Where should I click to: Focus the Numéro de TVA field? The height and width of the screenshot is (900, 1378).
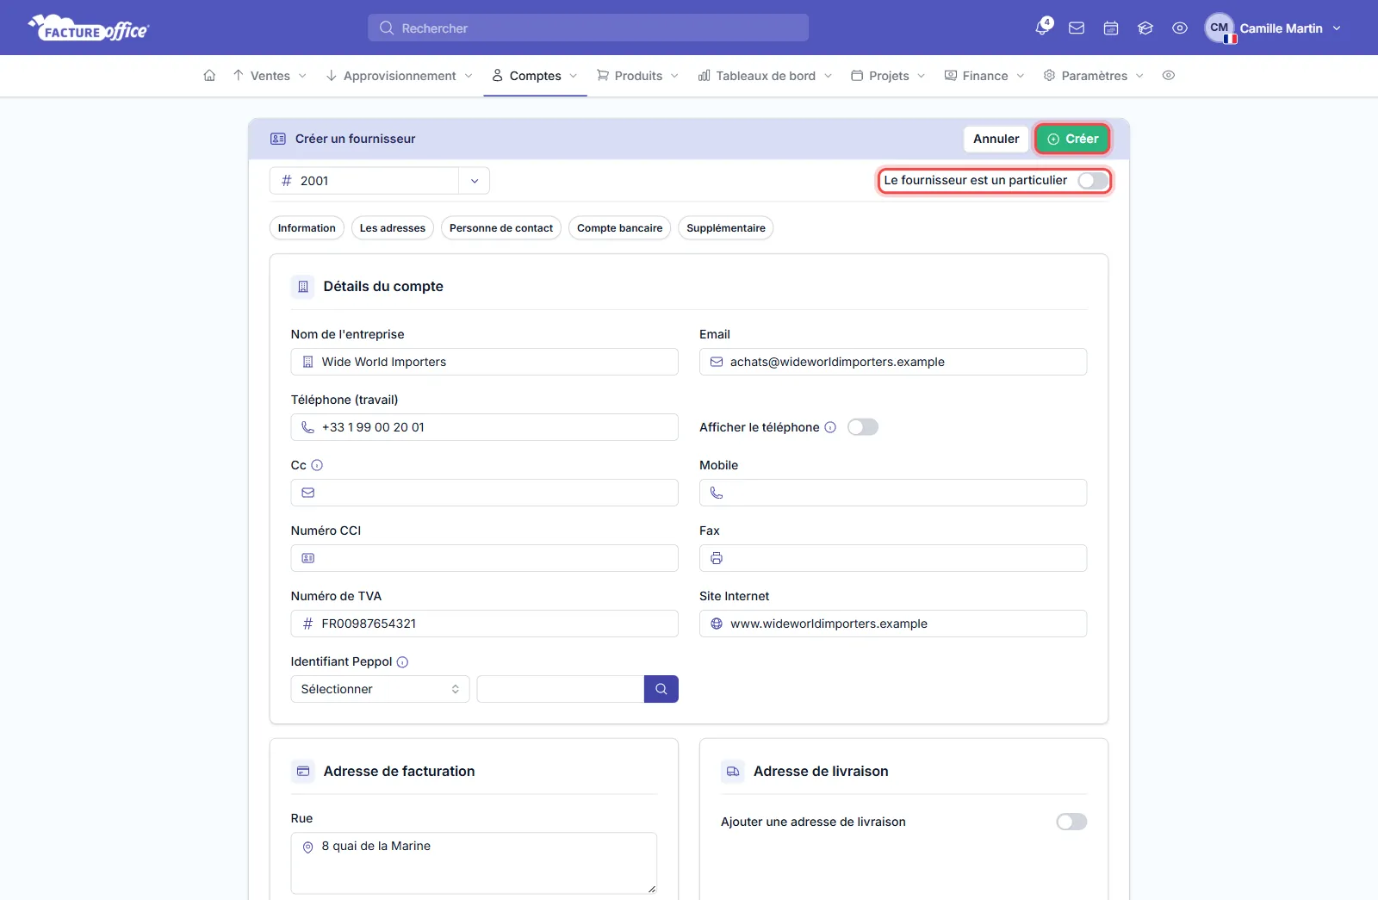pos(485,624)
